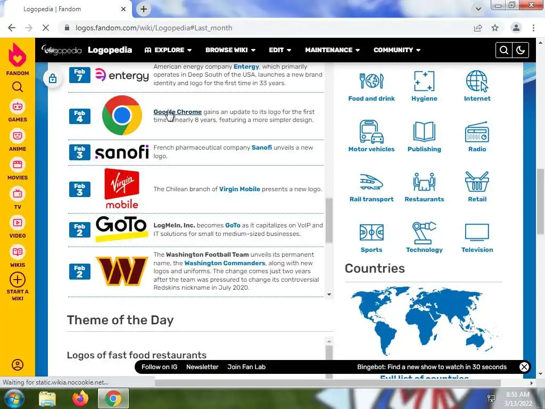Screen dimensions: 545x409
Task: Select the Internet category icon
Action: point(477,81)
